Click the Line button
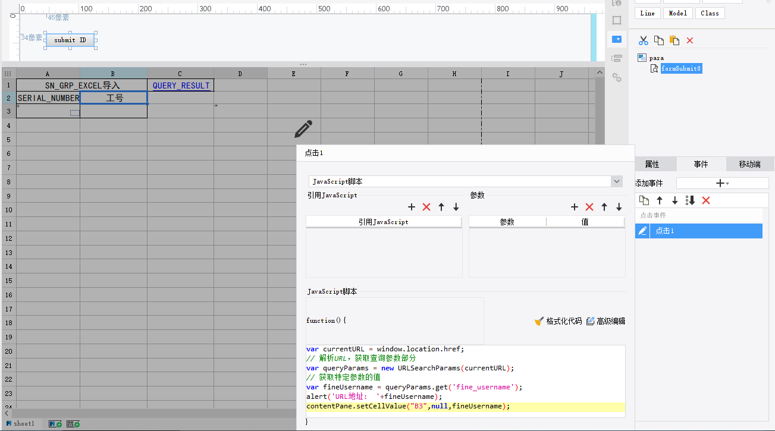Viewport: 775px width, 431px height. click(x=648, y=13)
